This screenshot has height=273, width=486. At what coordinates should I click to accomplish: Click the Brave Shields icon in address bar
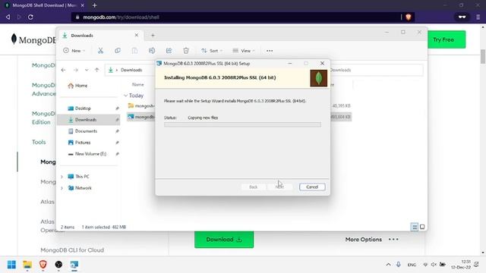click(x=408, y=17)
